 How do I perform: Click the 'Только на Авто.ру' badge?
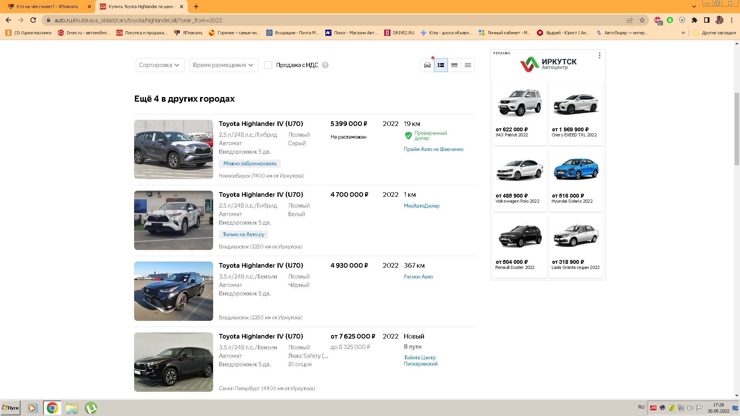(x=244, y=235)
